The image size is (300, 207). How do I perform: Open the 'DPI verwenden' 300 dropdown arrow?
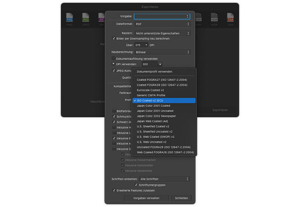point(160,64)
